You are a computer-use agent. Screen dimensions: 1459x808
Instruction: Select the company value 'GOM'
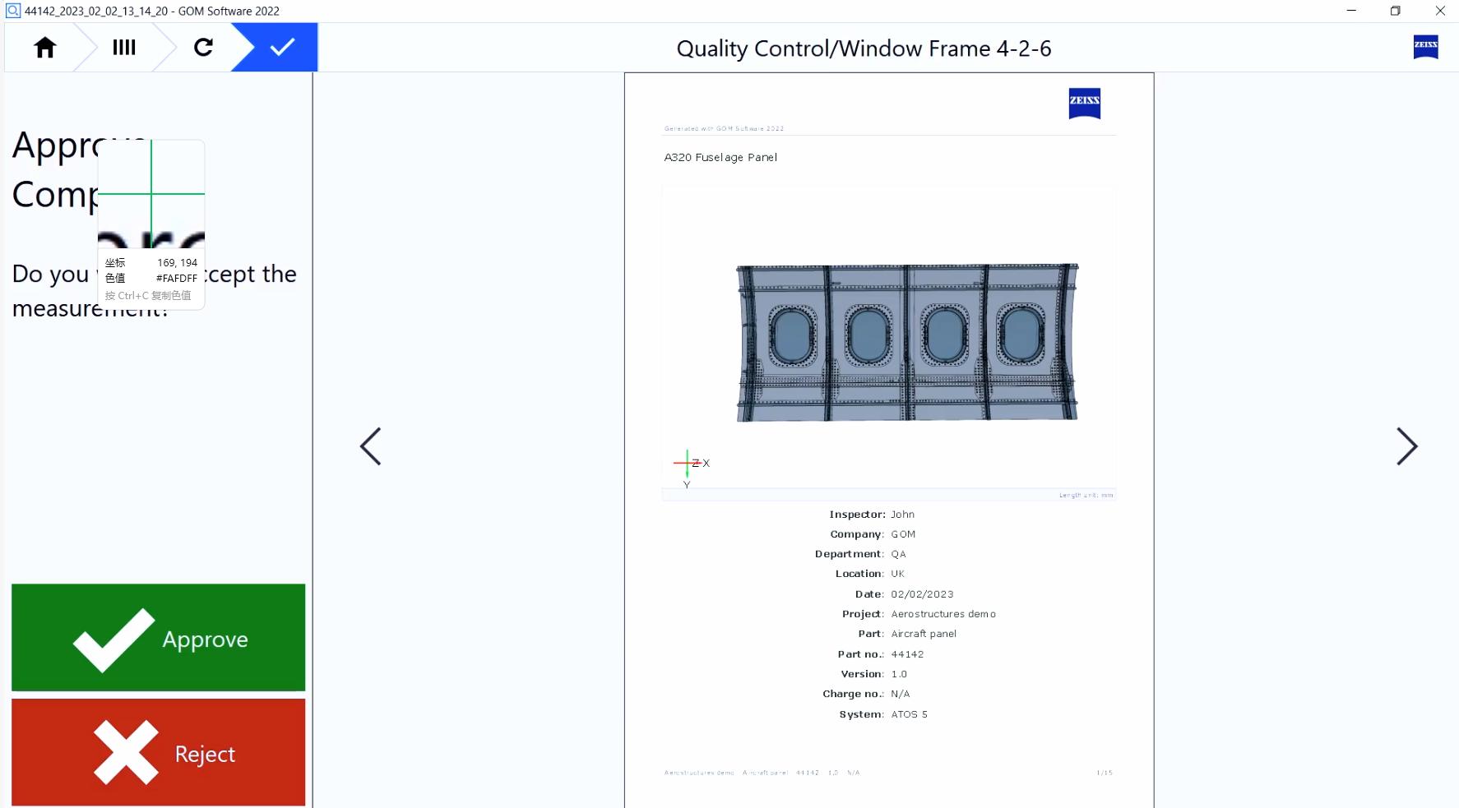[903, 534]
